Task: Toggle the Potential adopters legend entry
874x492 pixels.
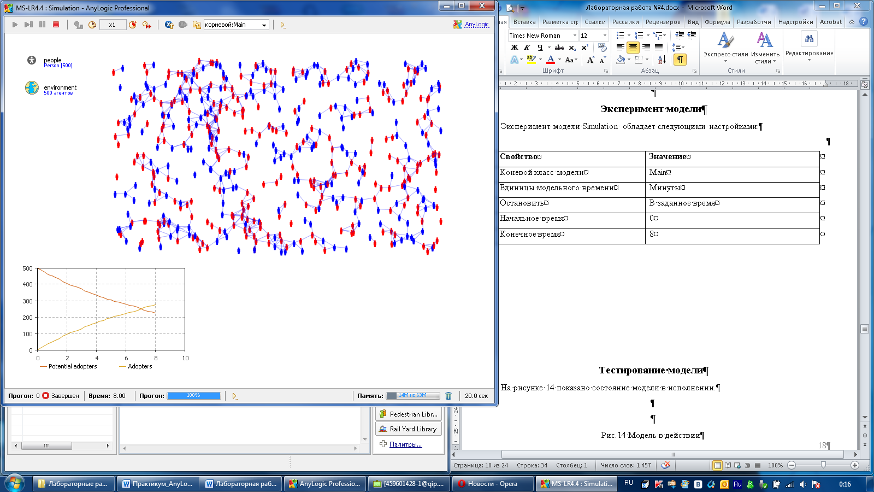Action: [x=68, y=366]
